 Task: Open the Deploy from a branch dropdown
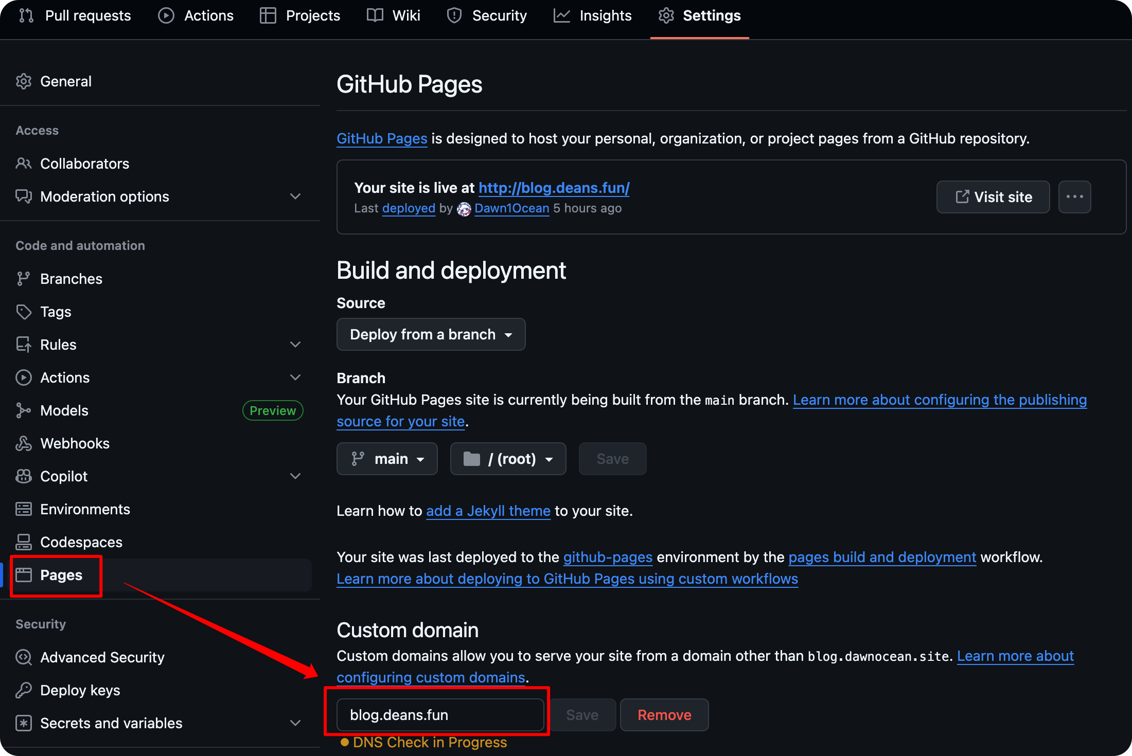point(431,334)
